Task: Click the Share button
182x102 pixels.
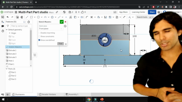Action: point(152,12)
